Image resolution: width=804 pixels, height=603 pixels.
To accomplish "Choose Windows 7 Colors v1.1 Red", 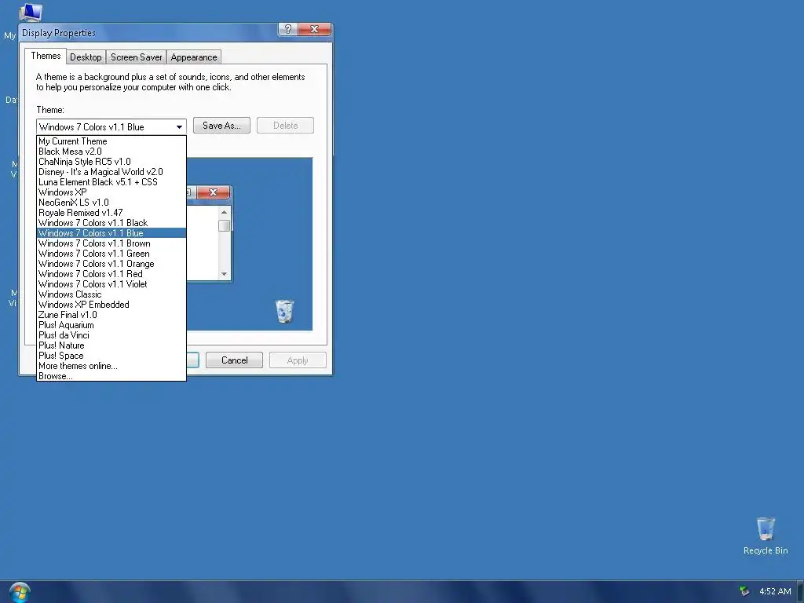I will 111,274.
